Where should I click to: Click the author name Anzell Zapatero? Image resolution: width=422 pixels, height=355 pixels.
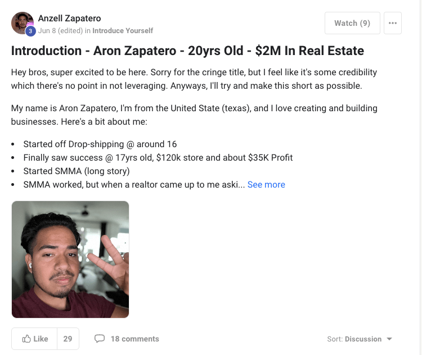[69, 19]
